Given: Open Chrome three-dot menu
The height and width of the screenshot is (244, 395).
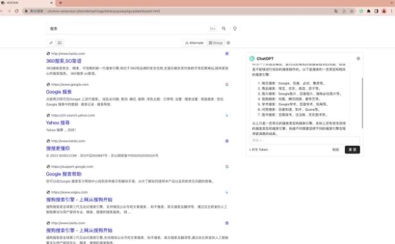Looking at the screenshot, I should click(391, 11).
